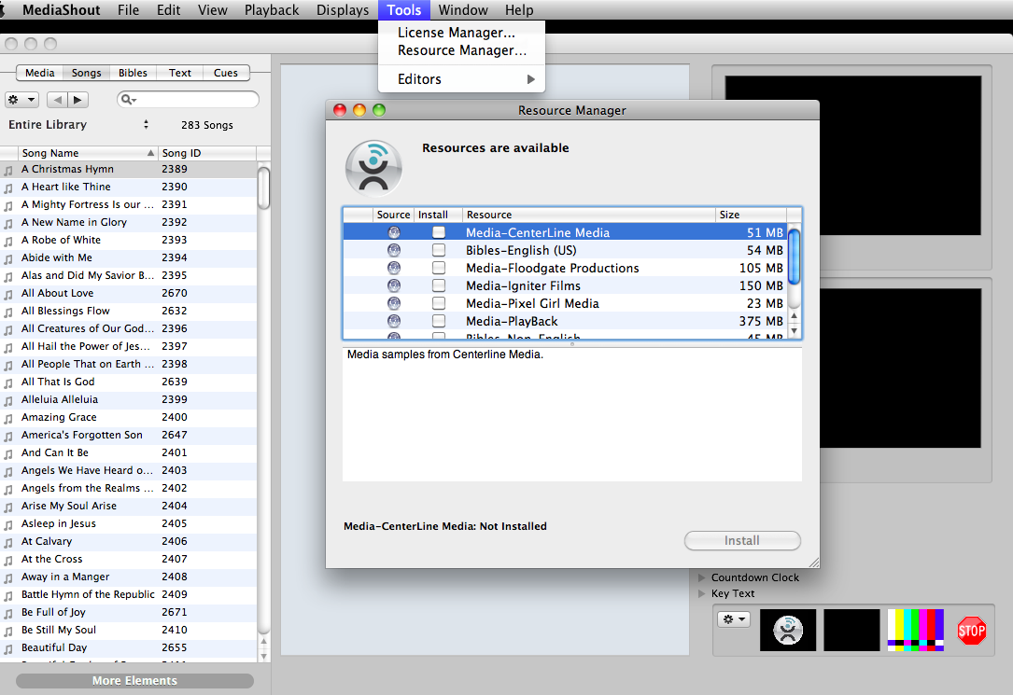The image size is (1013, 695).
Task: Click the MediaShout logo in Resource Manager
Action: (x=373, y=169)
